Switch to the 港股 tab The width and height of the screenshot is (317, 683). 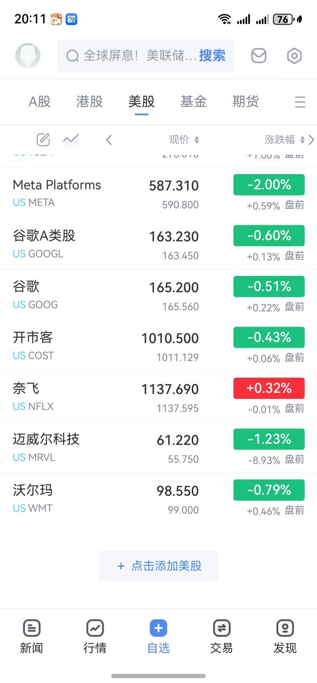[90, 101]
